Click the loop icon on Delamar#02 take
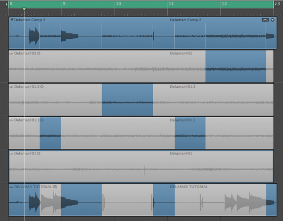283x221 pixels. [11, 53]
